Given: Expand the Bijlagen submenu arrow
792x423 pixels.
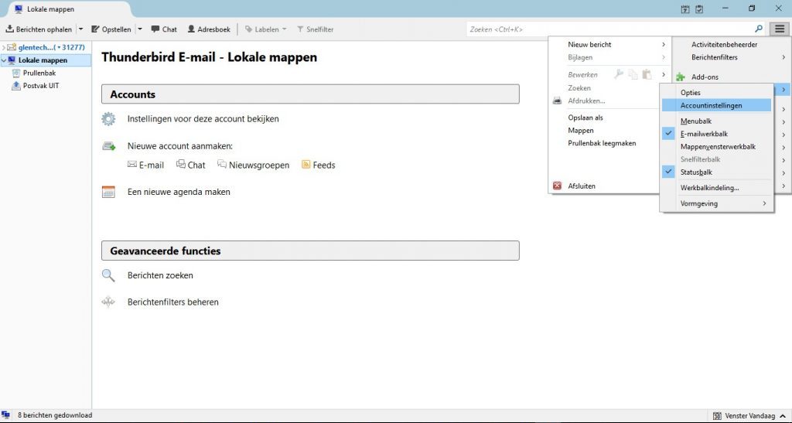Looking at the screenshot, I should coord(664,57).
